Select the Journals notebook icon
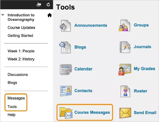The height and width of the screenshot is (122, 159). tap(125, 47)
